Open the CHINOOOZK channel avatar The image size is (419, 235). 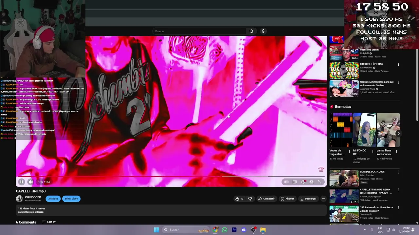(x=19, y=199)
